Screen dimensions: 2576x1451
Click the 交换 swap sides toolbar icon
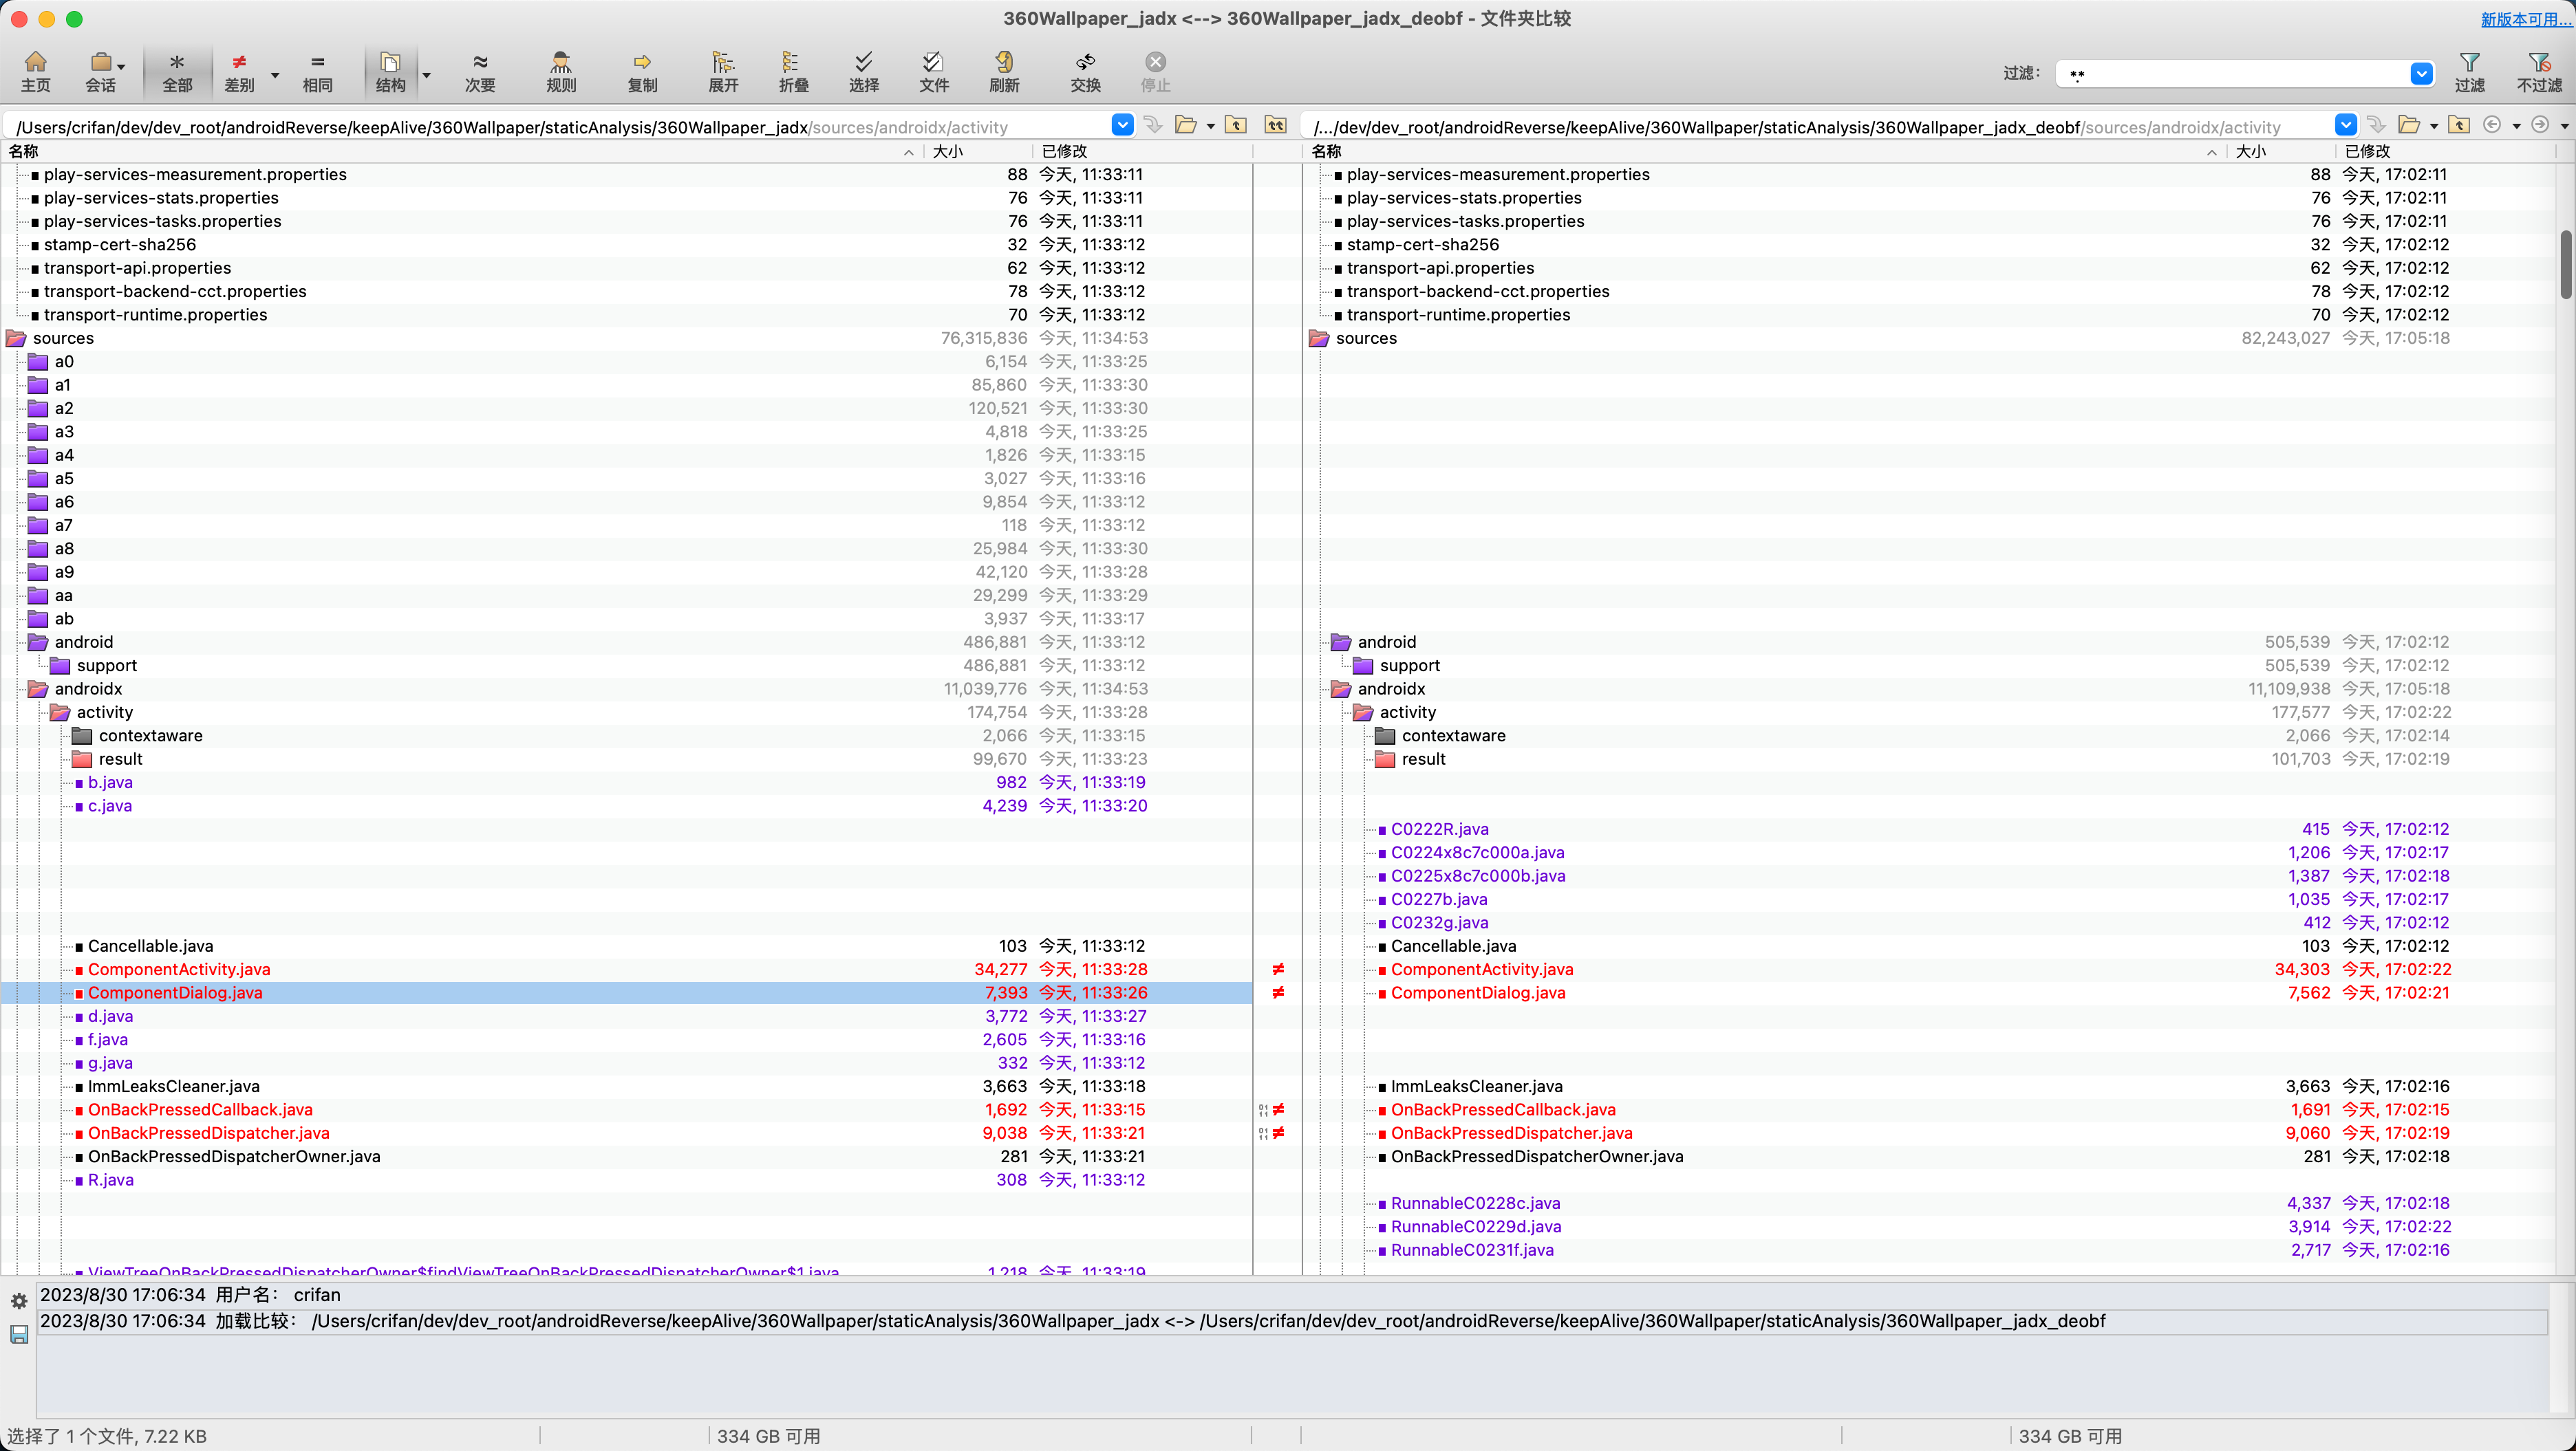(x=1085, y=72)
